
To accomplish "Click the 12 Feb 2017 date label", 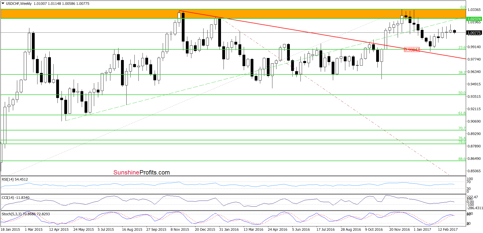I will coord(448,229).
